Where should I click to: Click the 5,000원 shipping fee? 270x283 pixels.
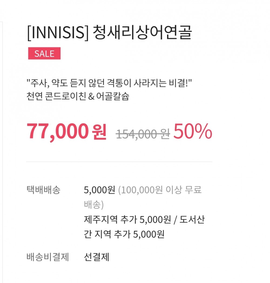click(x=99, y=190)
